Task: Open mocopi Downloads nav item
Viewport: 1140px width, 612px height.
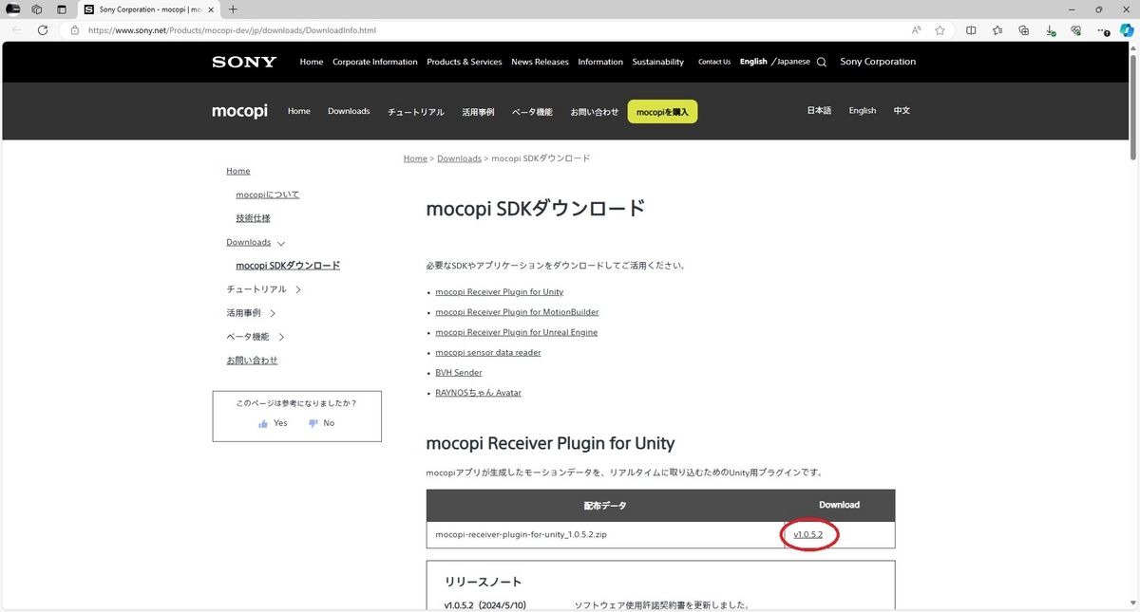Action: [349, 111]
